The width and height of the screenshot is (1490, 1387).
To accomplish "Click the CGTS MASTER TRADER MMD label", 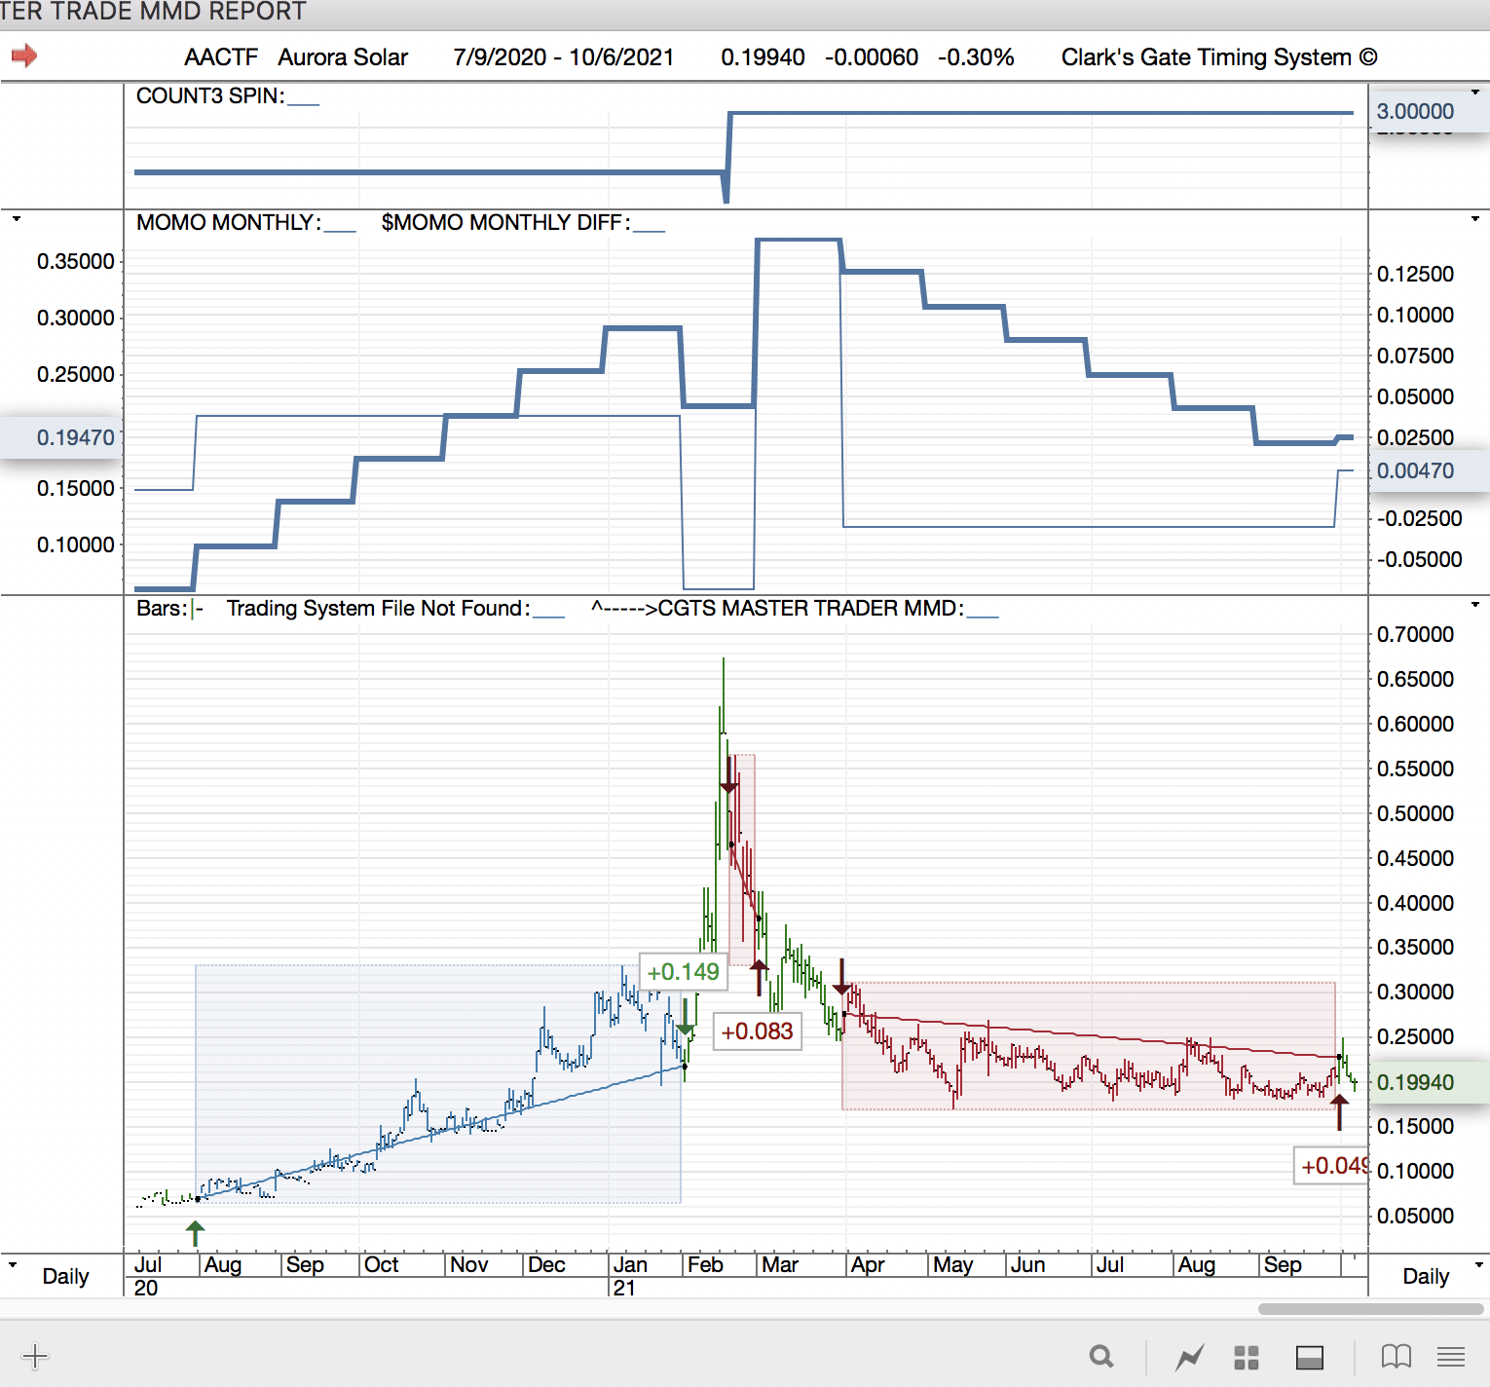I will tap(810, 609).
